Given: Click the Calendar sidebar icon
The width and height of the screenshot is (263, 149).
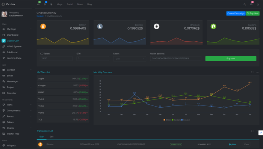Looking at the screenshot, I should click(3, 93).
